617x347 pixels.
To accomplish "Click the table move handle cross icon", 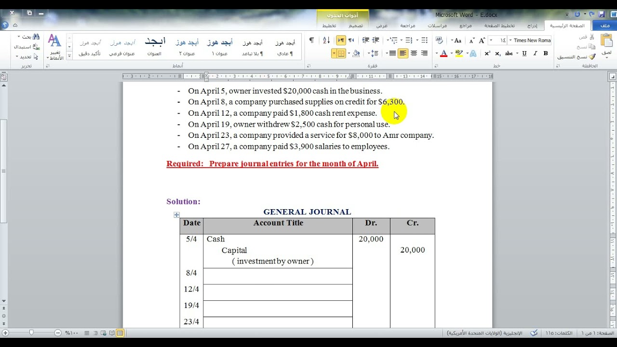I will click(176, 215).
